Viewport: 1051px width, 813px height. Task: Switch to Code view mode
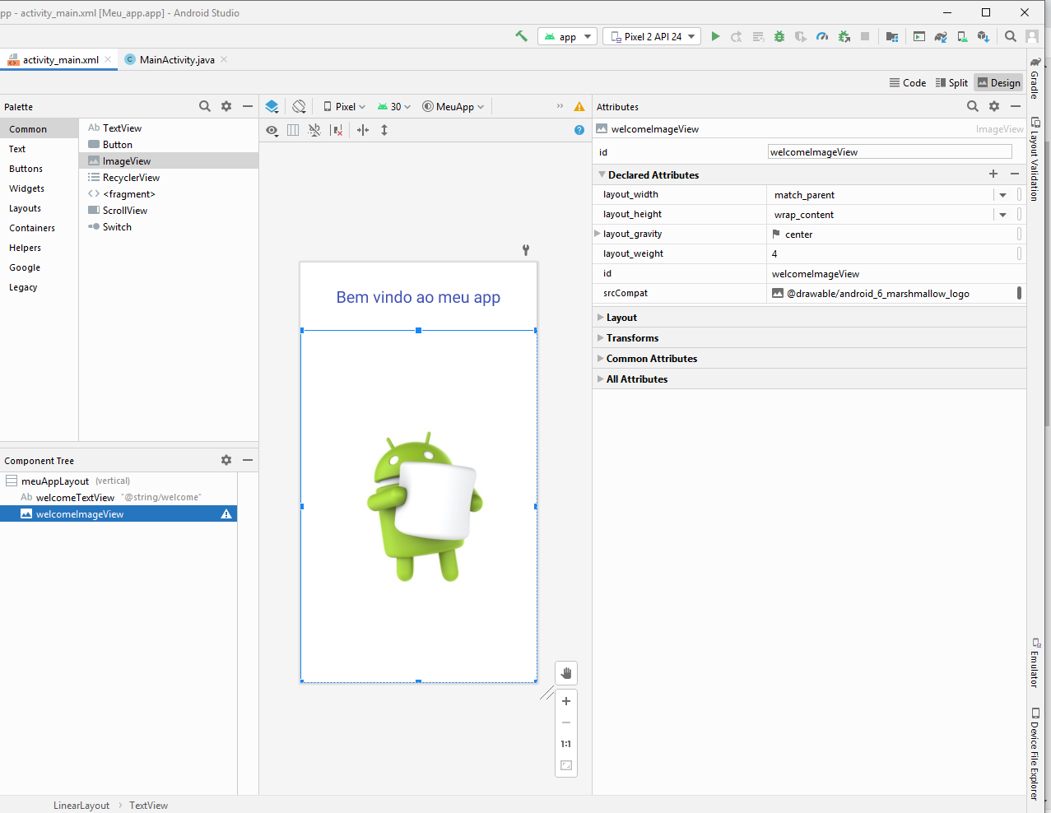pyautogui.click(x=908, y=83)
